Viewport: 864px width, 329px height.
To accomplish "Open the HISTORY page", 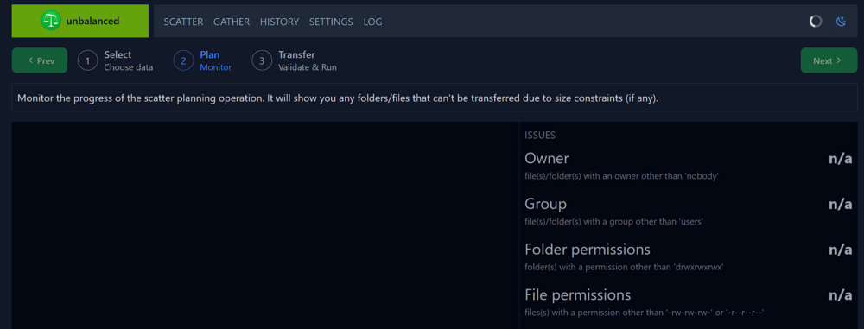I will pyautogui.click(x=279, y=22).
